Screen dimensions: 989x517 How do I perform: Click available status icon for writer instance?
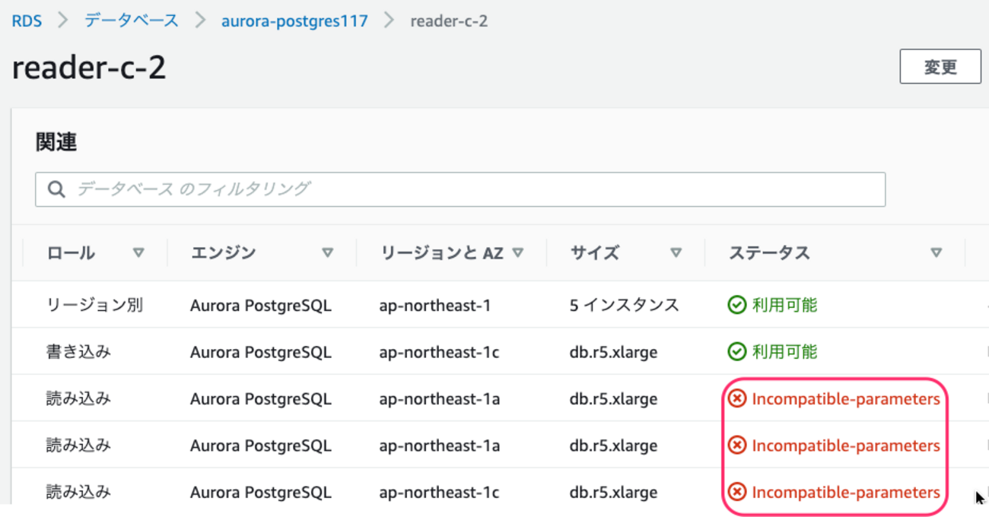(x=736, y=352)
